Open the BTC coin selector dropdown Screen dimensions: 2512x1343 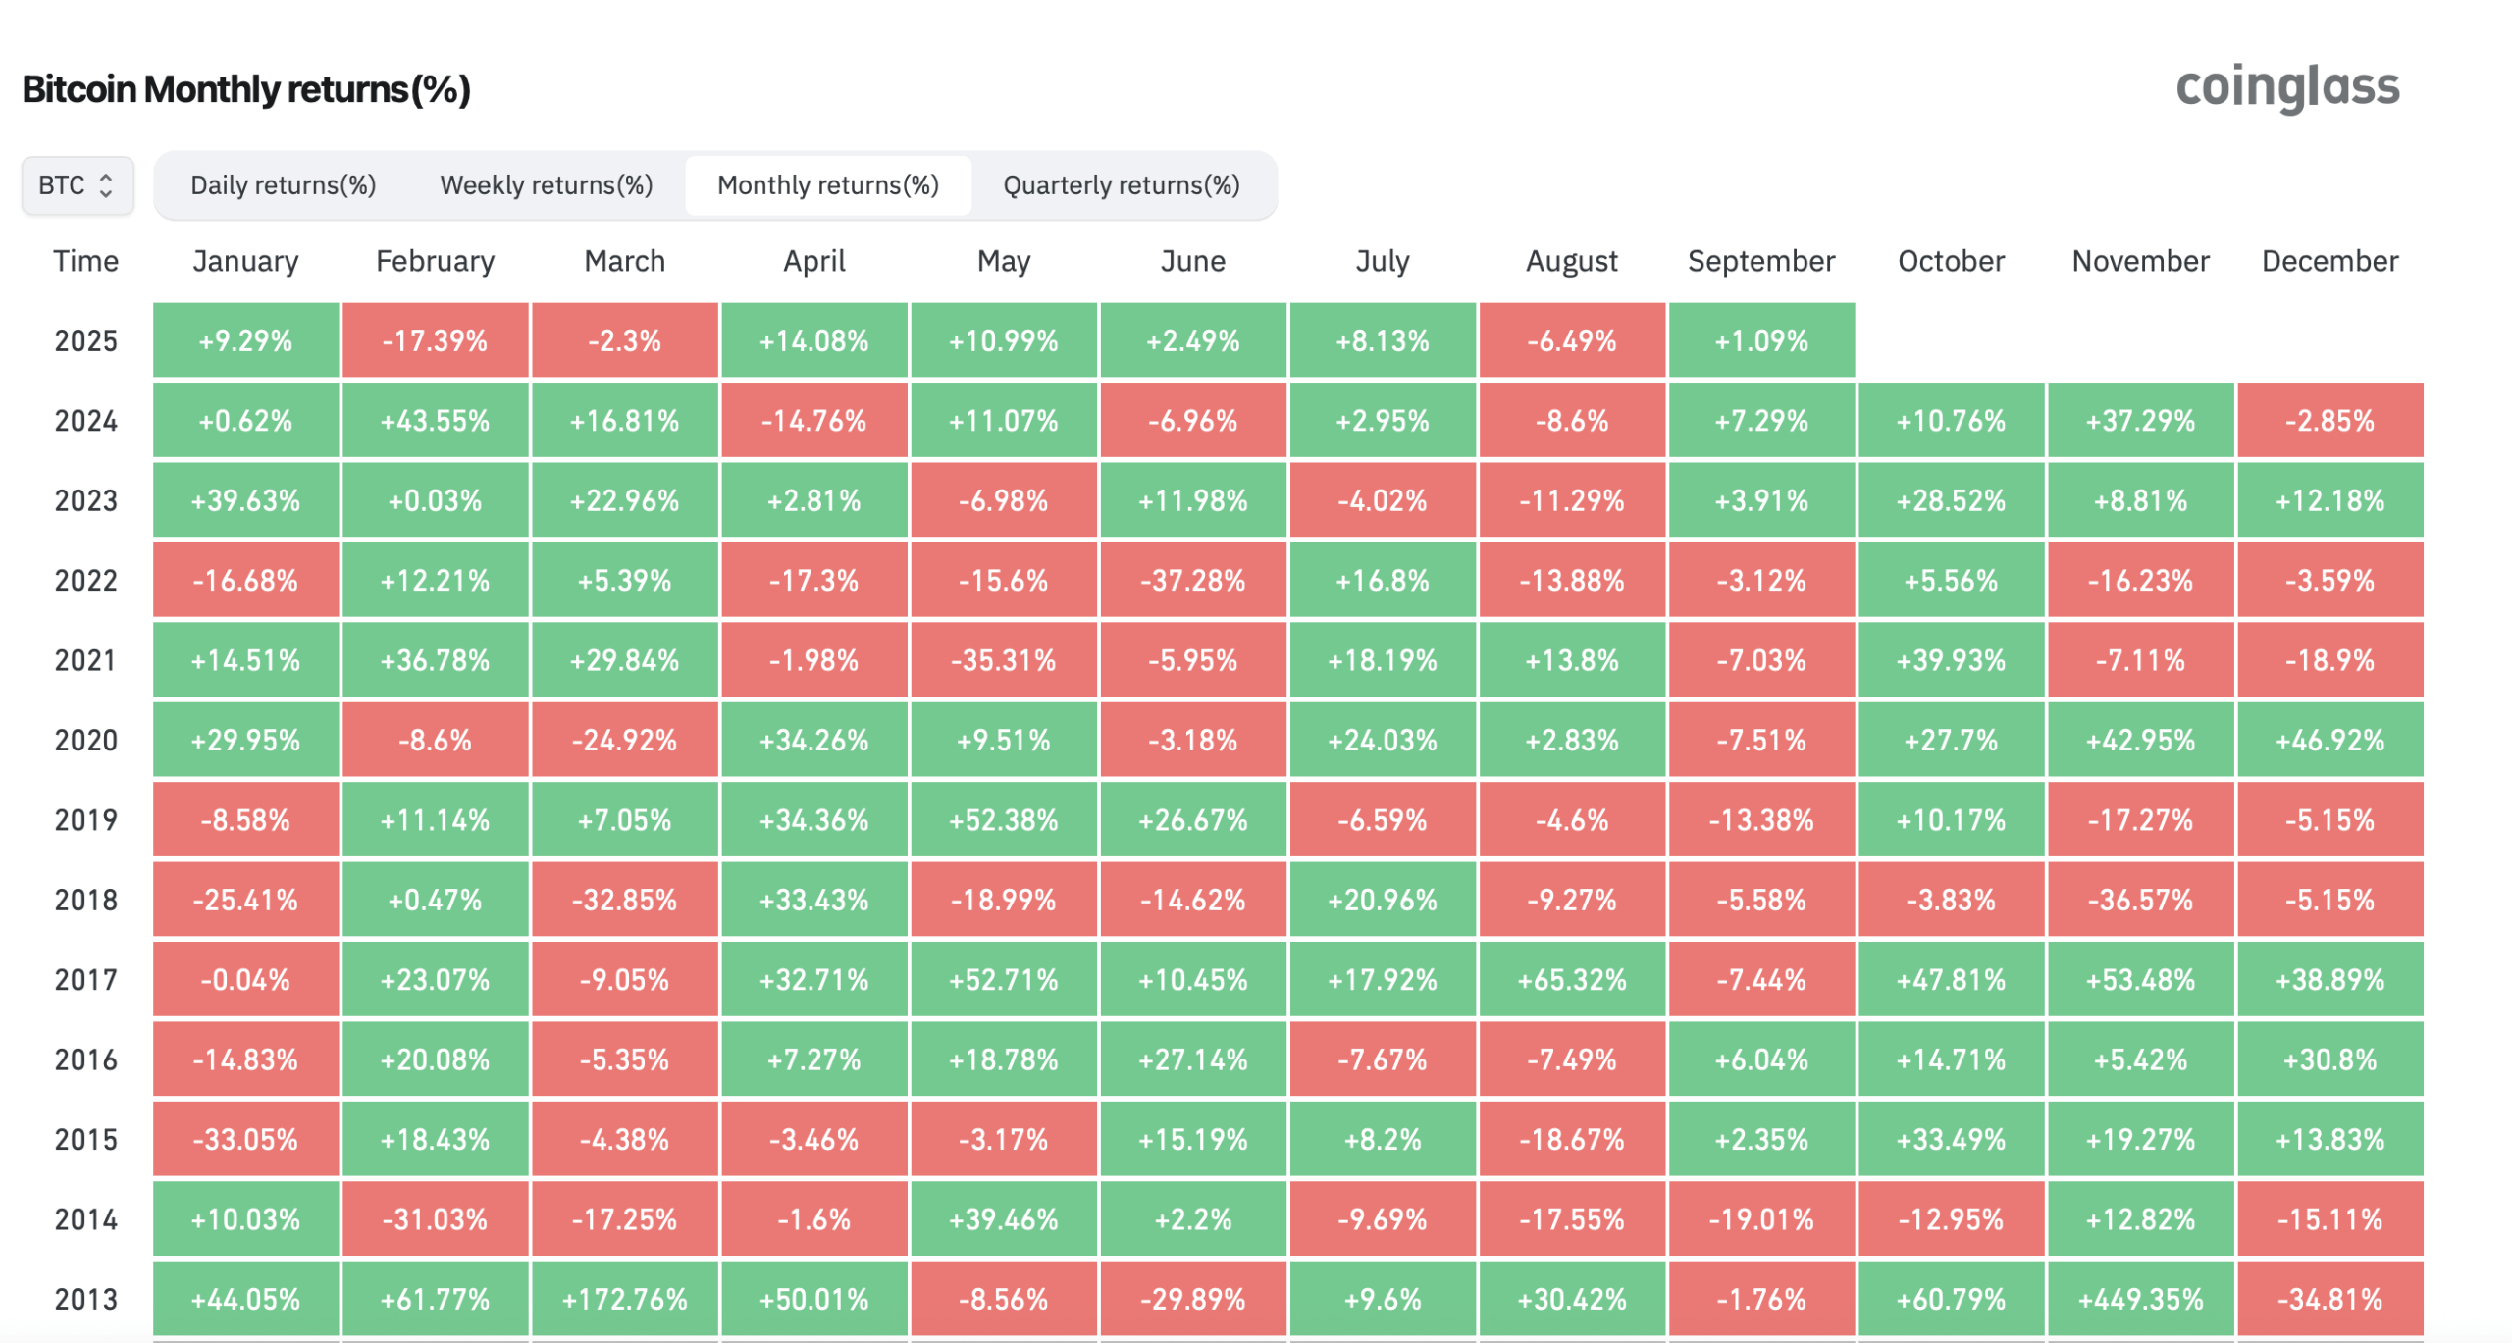pyautogui.click(x=77, y=185)
